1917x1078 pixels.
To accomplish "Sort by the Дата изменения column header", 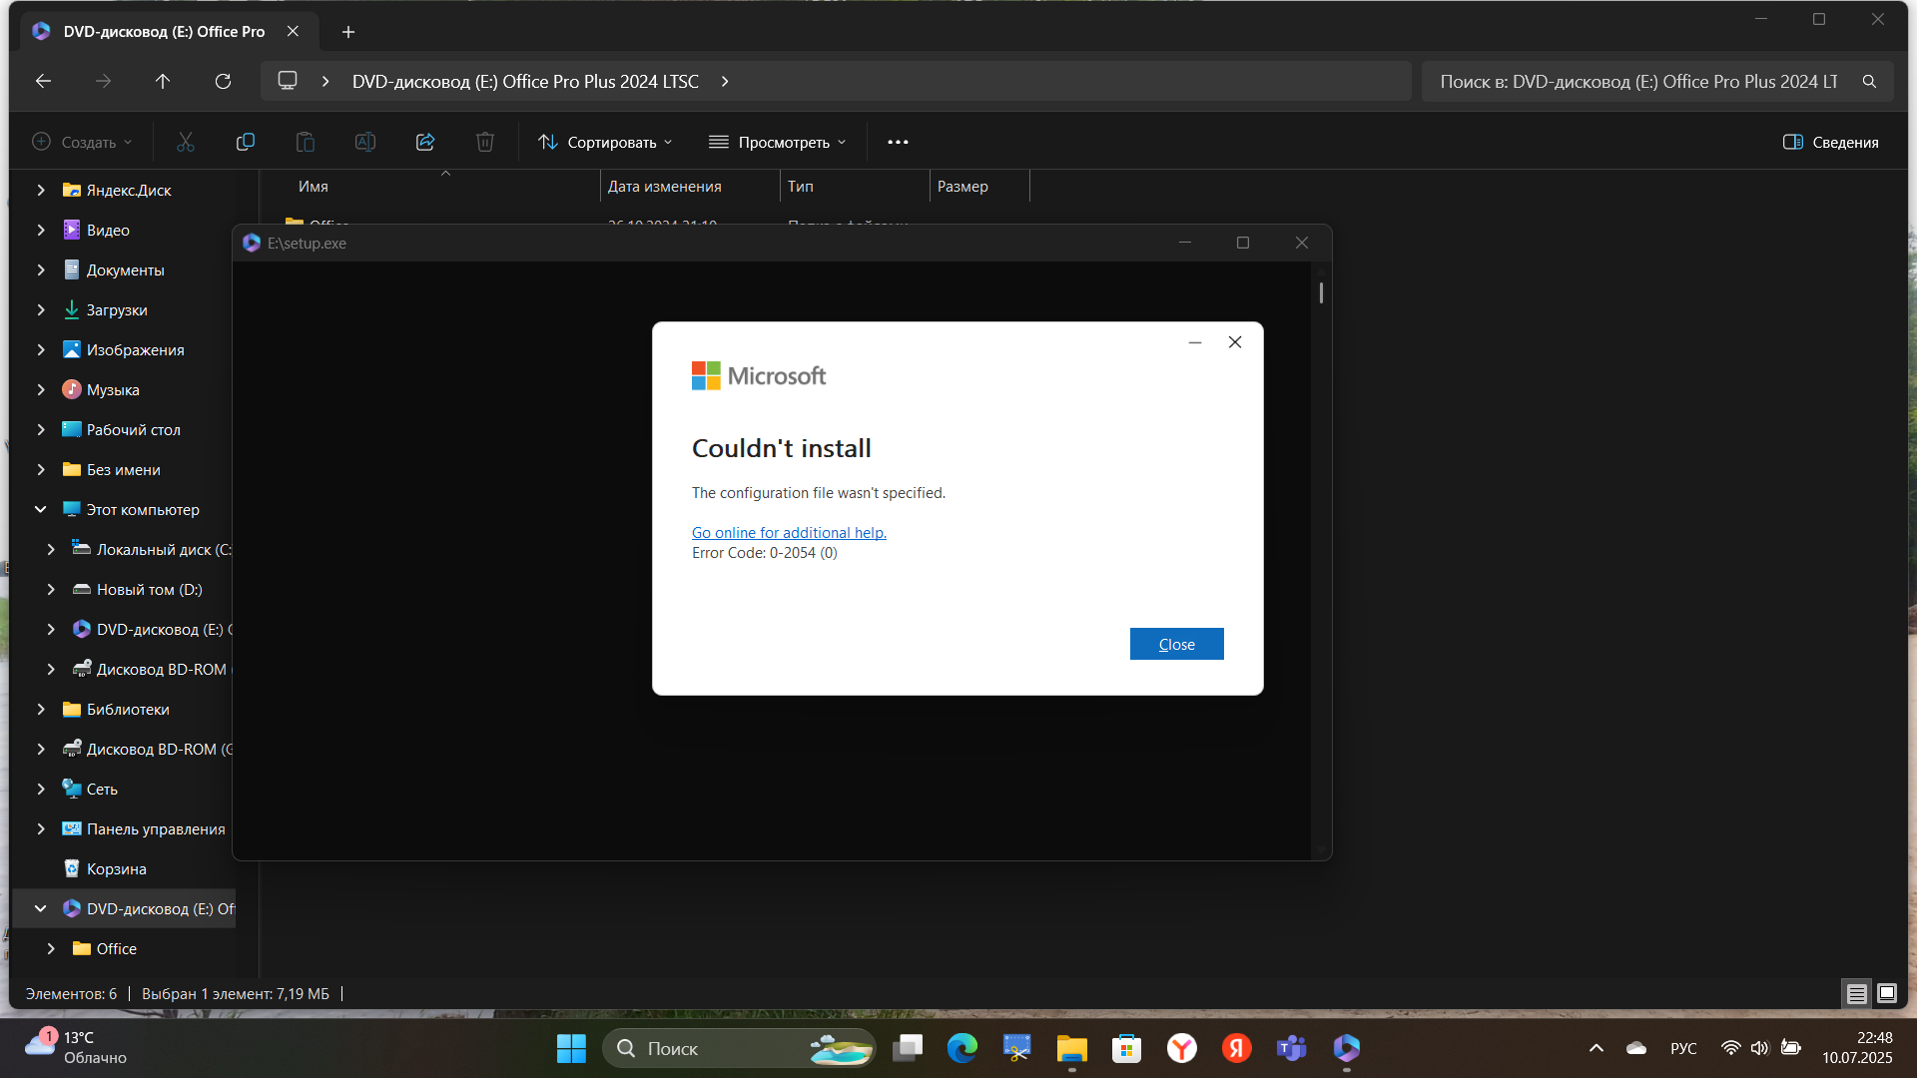I will click(665, 187).
